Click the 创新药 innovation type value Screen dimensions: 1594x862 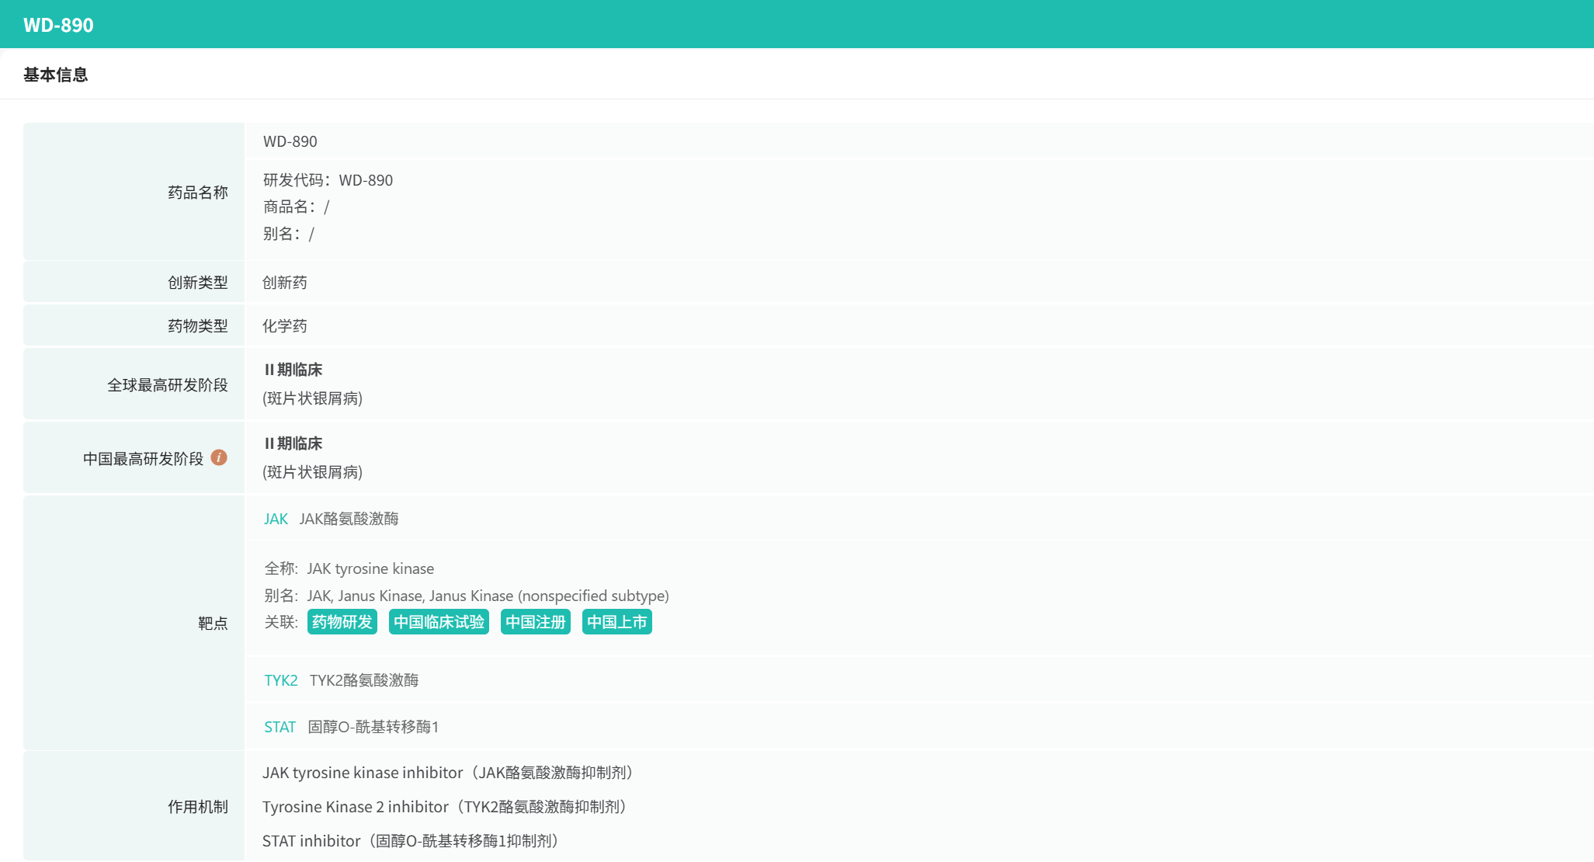(x=285, y=283)
